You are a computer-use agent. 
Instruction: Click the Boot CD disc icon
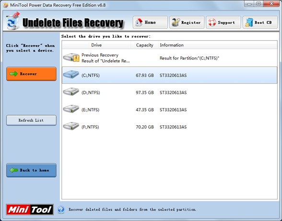click(249, 22)
